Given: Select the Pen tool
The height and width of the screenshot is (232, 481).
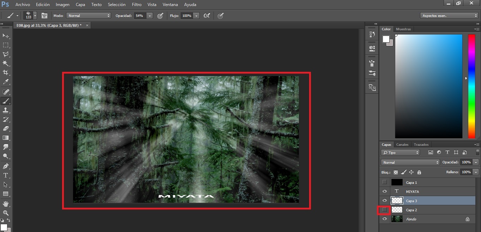Looking at the screenshot, I should click(x=6, y=166).
